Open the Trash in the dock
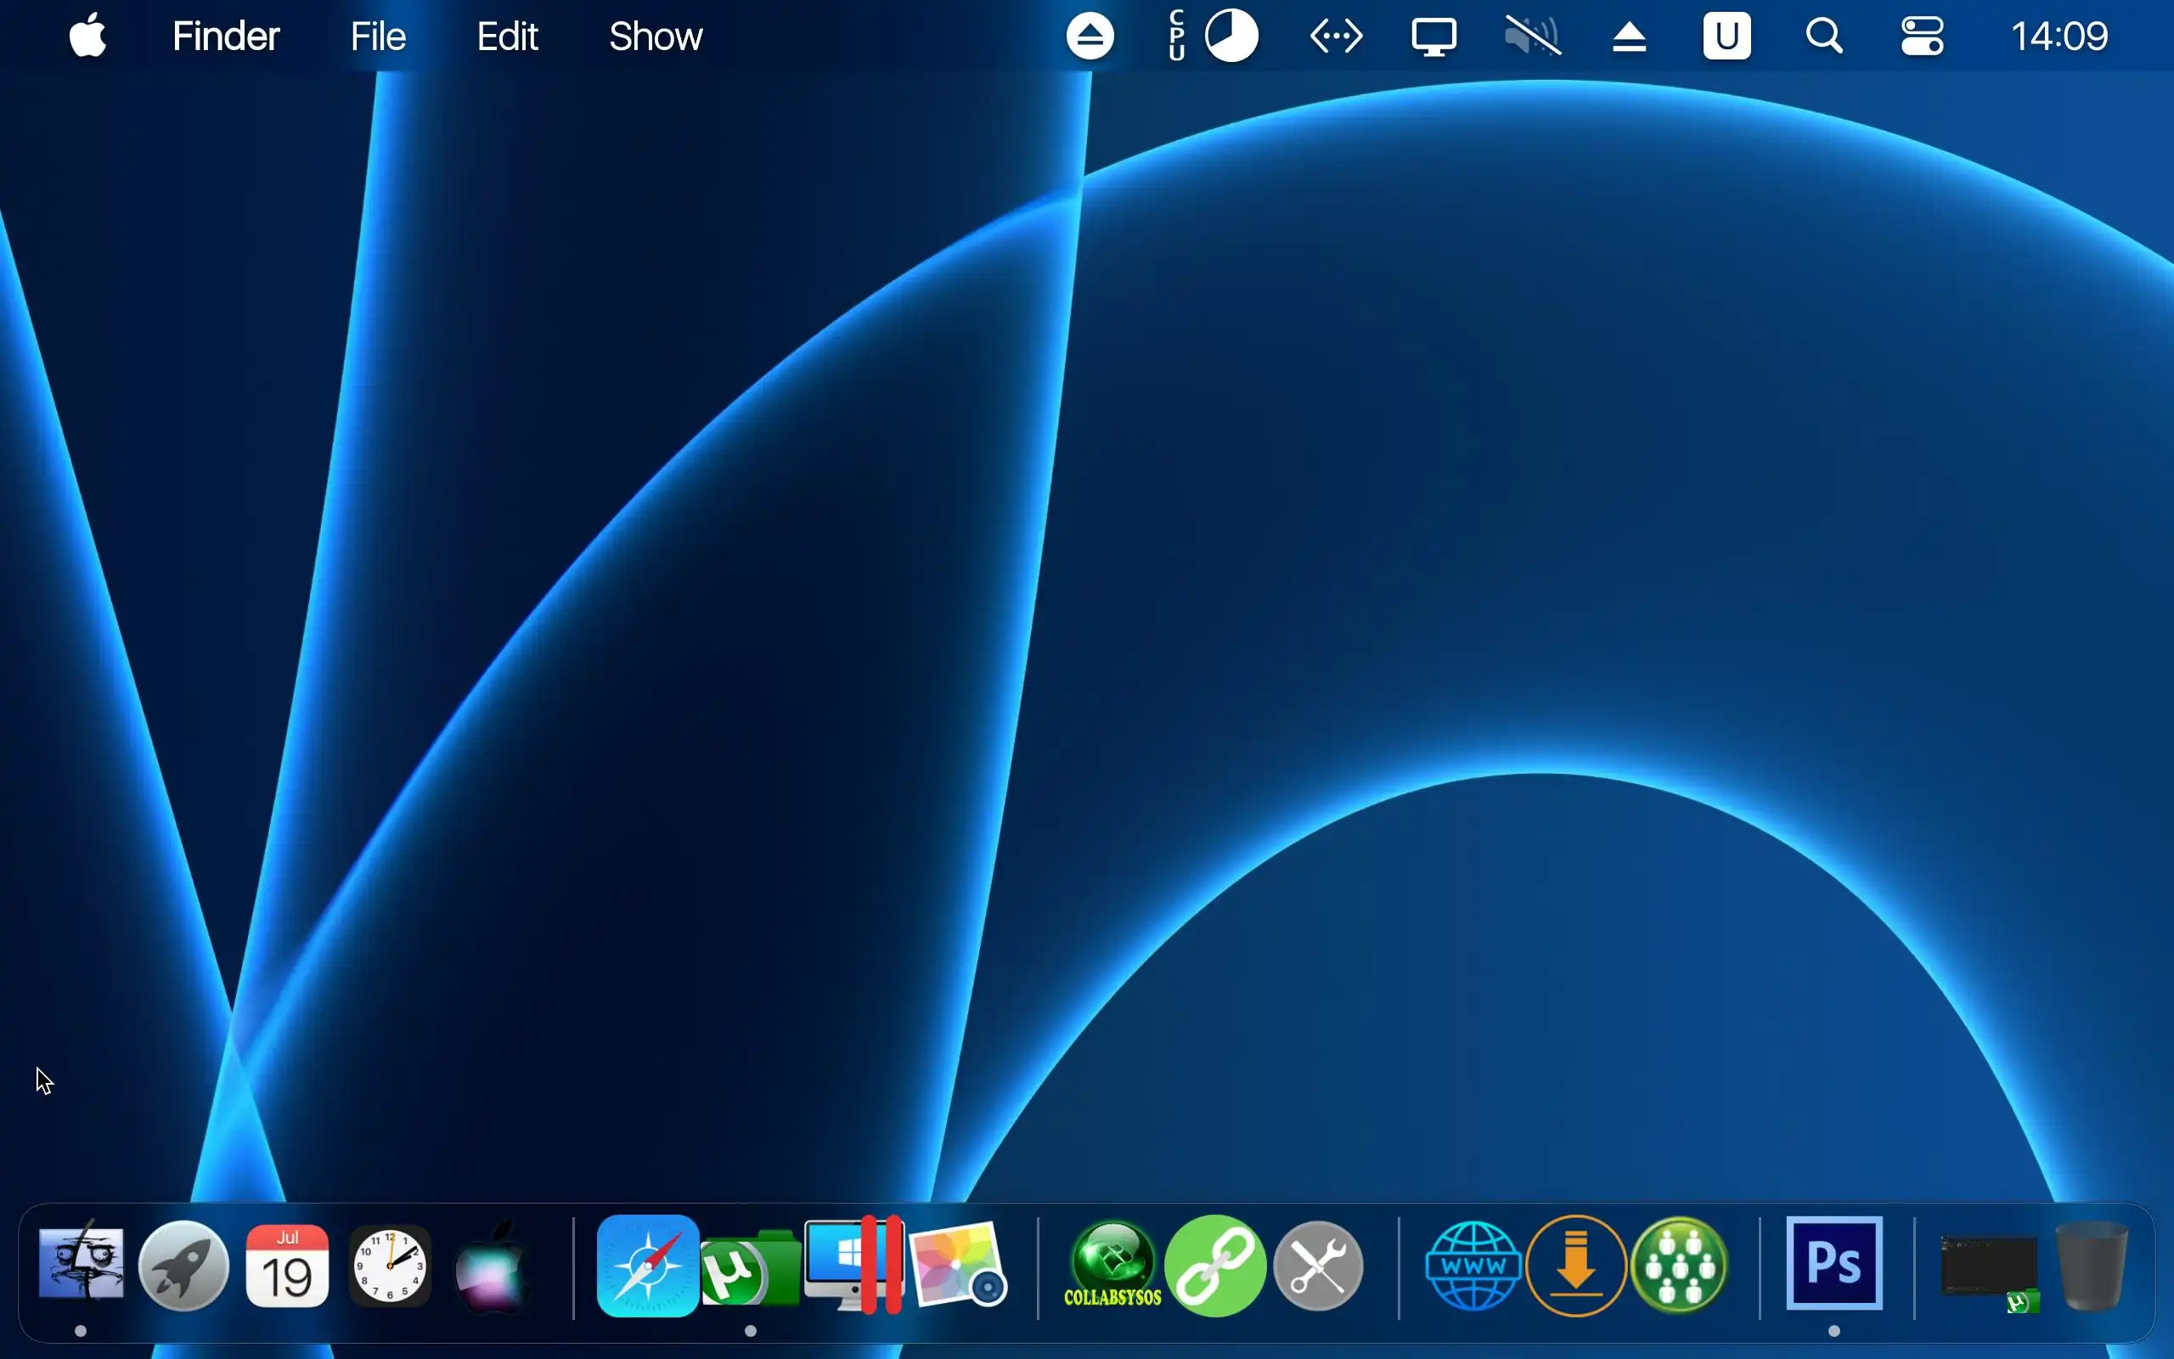Image resolution: width=2174 pixels, height=1359 pixels. tap(2092, 1266)
